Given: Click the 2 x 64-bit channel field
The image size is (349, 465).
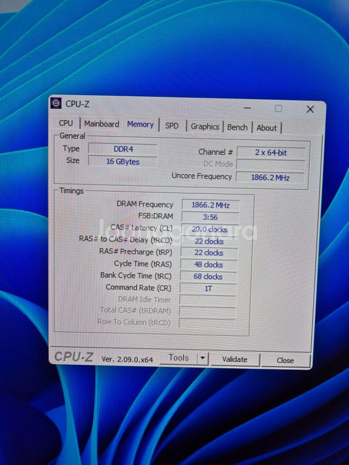Looking at the screenshot, I should point(271,153).
